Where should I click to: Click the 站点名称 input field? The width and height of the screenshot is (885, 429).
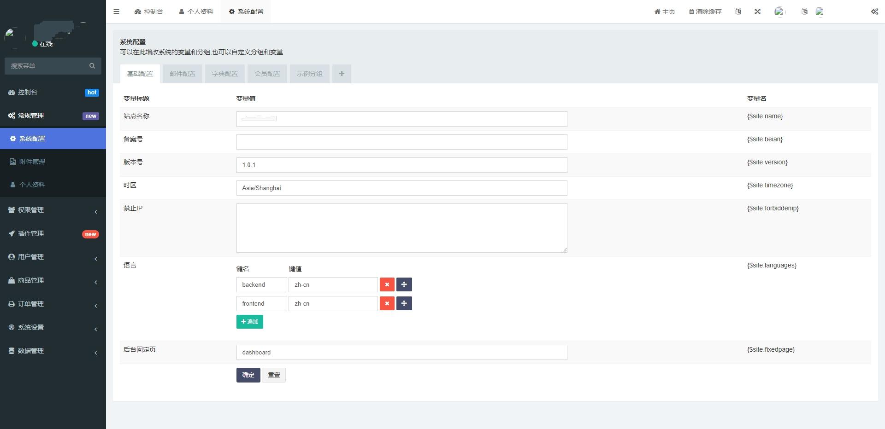(402, 119)
